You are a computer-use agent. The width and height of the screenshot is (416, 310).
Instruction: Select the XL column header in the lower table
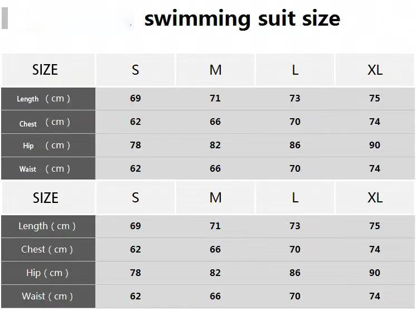tap(375, 198)
